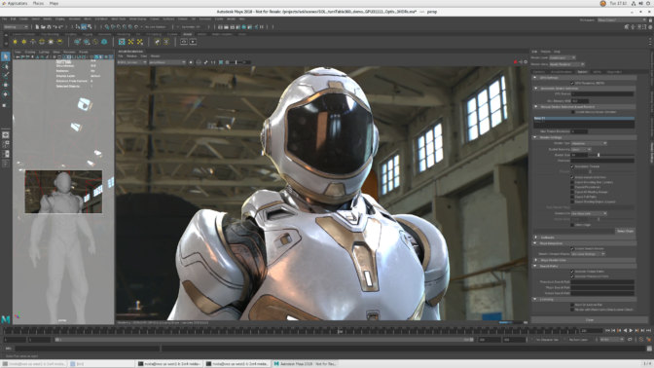The height and width of the screenshot is (368, 654).
Task: Open Arnold RenderView via play-frame shelf icon
Action: (193, 42)
